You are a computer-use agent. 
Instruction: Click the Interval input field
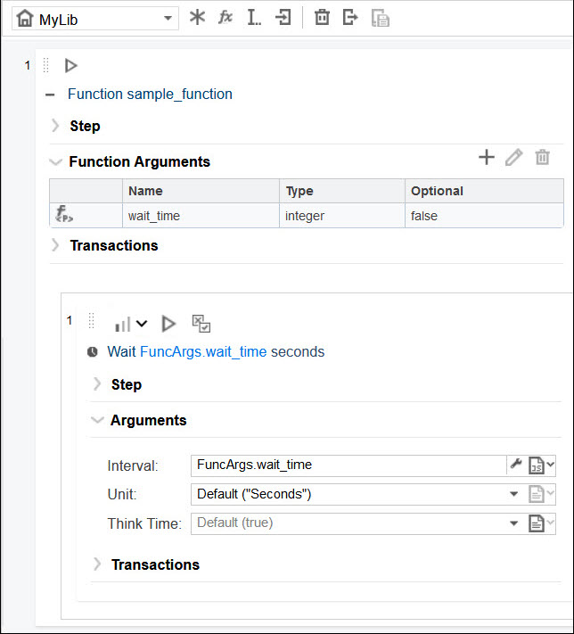[x=348, y=465]
